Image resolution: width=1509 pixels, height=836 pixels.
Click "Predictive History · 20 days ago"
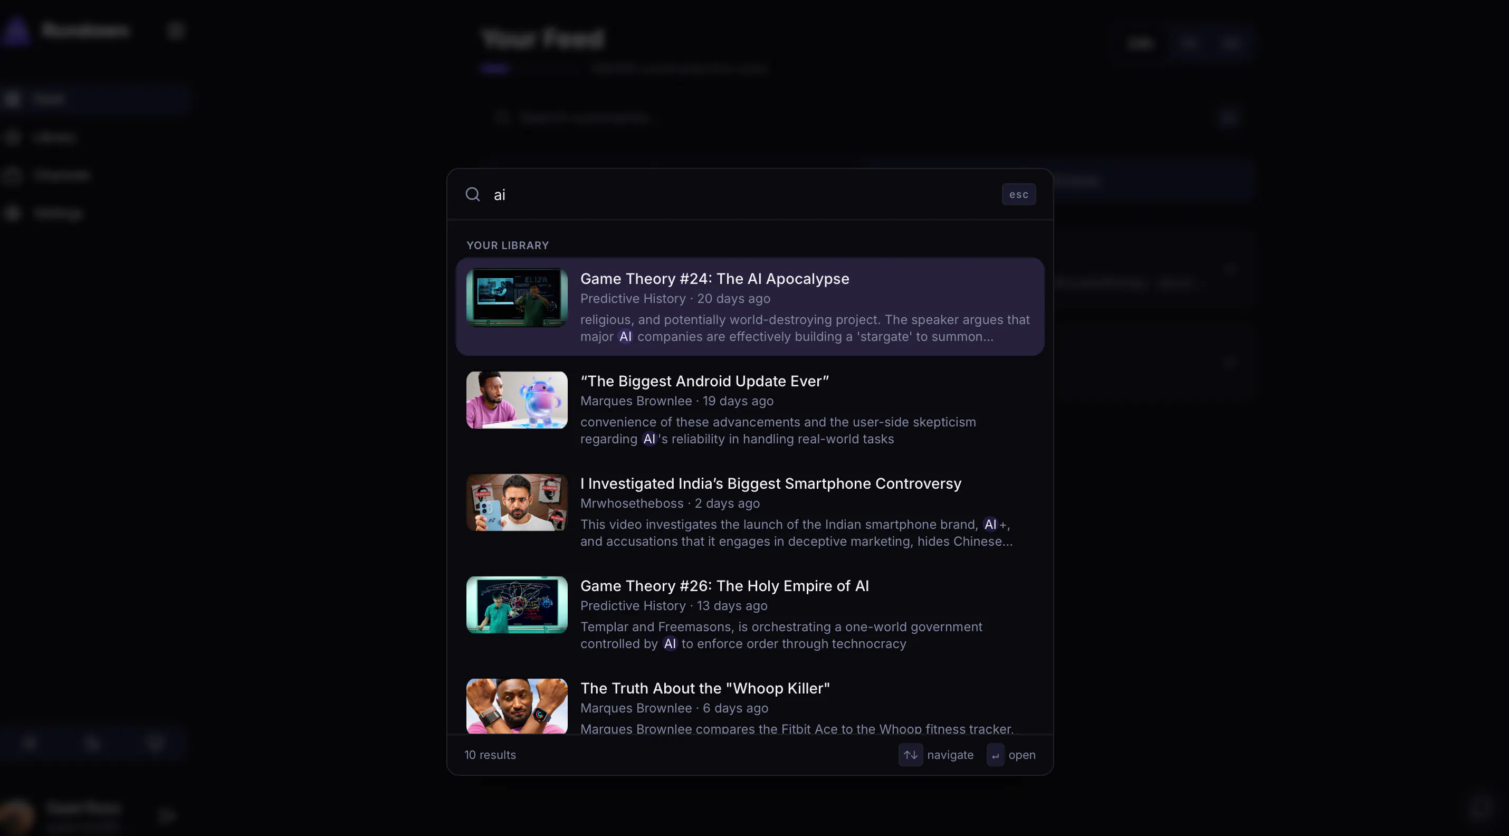coord(675,299)
